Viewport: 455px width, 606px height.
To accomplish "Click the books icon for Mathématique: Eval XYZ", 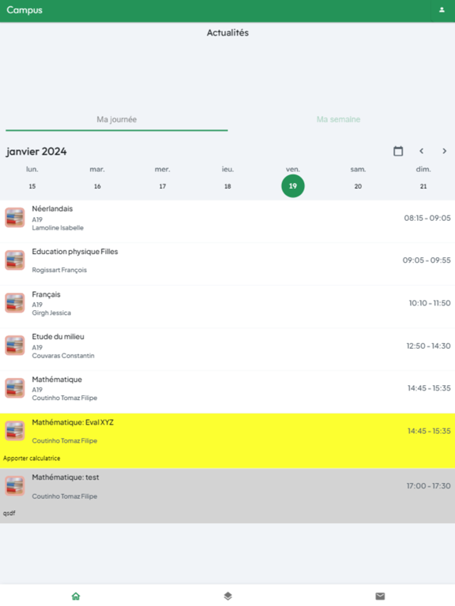I will coord(15,431).
